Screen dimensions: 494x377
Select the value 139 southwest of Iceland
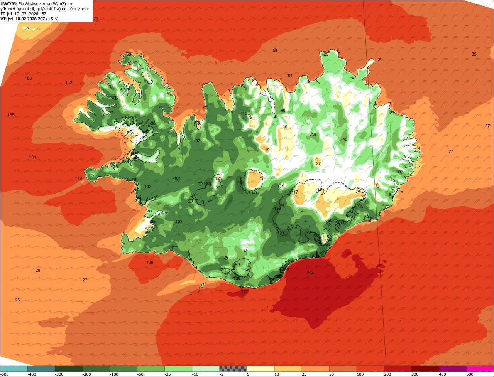(x=150, y=262)
